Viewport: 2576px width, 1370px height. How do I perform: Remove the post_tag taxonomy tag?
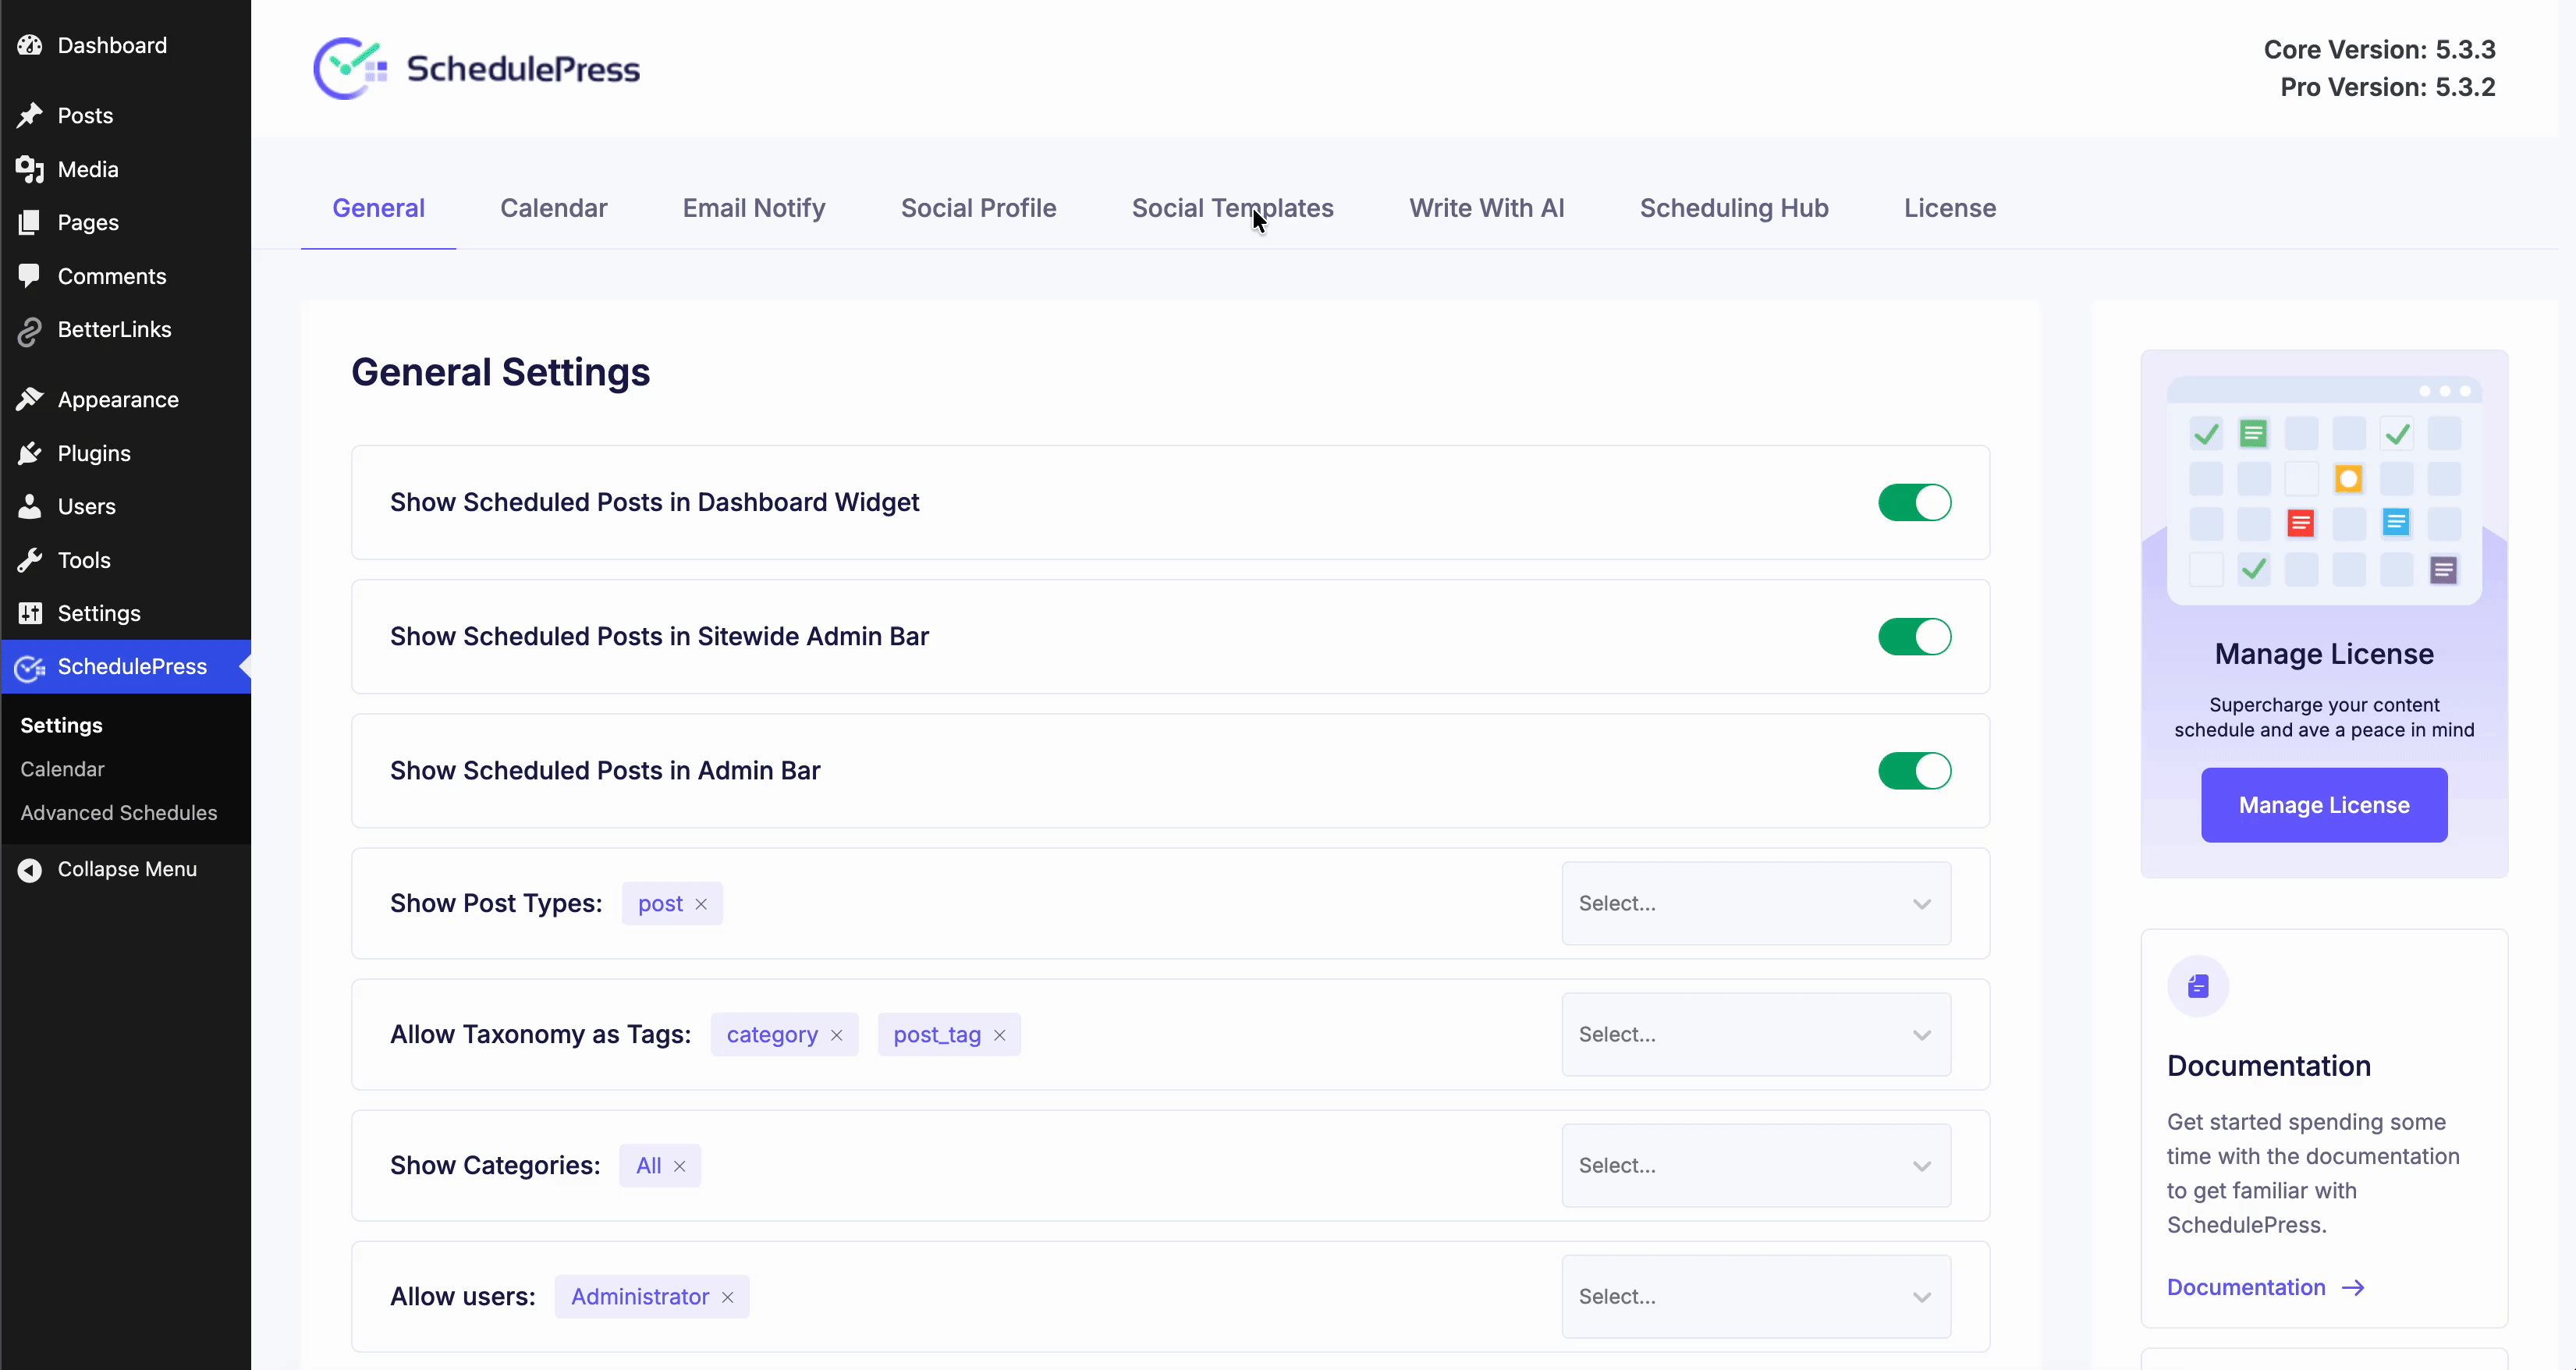coord(999,1035)
